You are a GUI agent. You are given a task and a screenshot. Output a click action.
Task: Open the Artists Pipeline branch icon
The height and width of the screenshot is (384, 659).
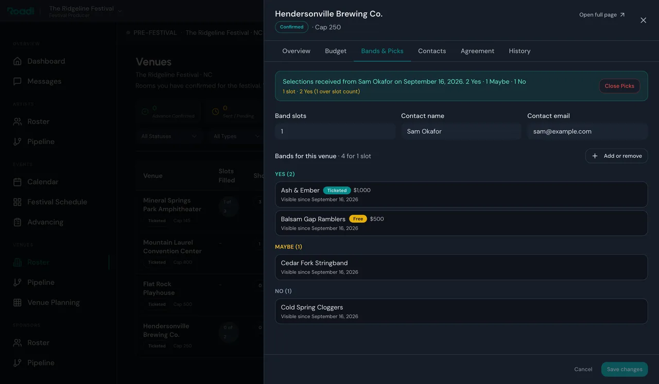(x=18, y=141)
